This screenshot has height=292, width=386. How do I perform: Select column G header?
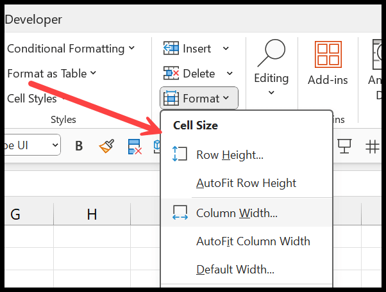click(29, 214)
